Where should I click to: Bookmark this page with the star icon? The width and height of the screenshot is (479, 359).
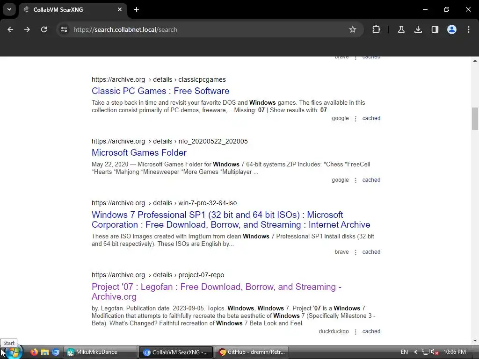tap(353, 29)
